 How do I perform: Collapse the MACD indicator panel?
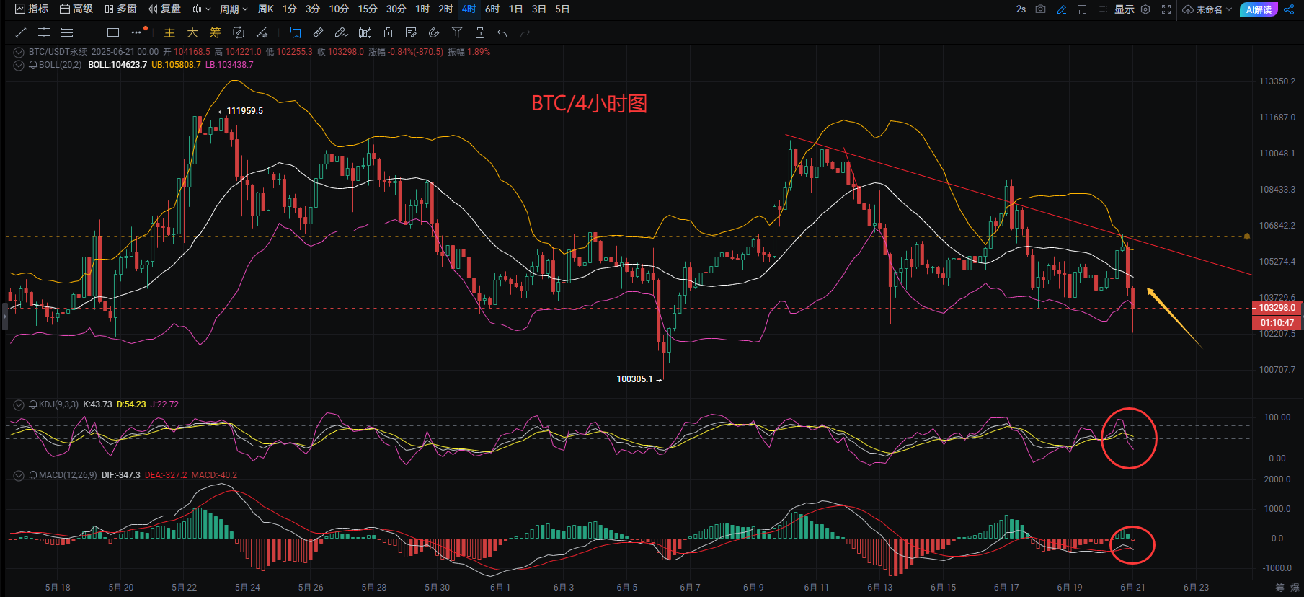tap(19, 475)
